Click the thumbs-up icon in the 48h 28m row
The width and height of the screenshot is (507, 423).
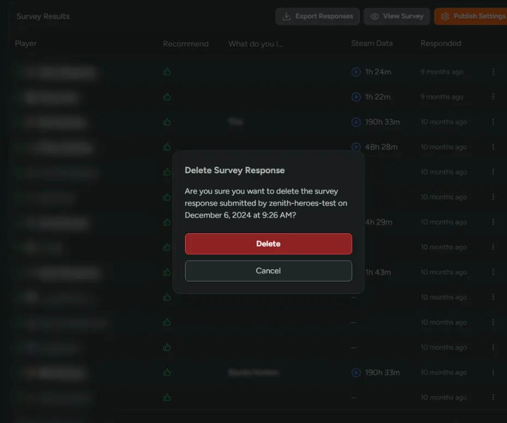coord(167,147)
